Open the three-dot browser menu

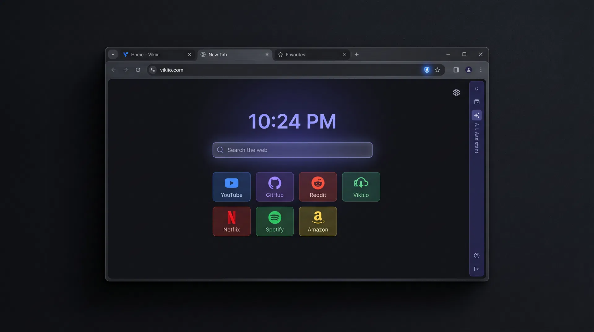[x=481, y=70]
